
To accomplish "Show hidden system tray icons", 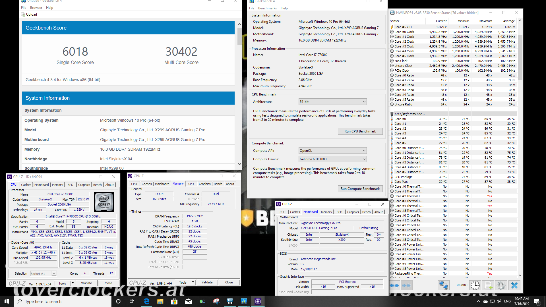I will click(x=478, y=301).
